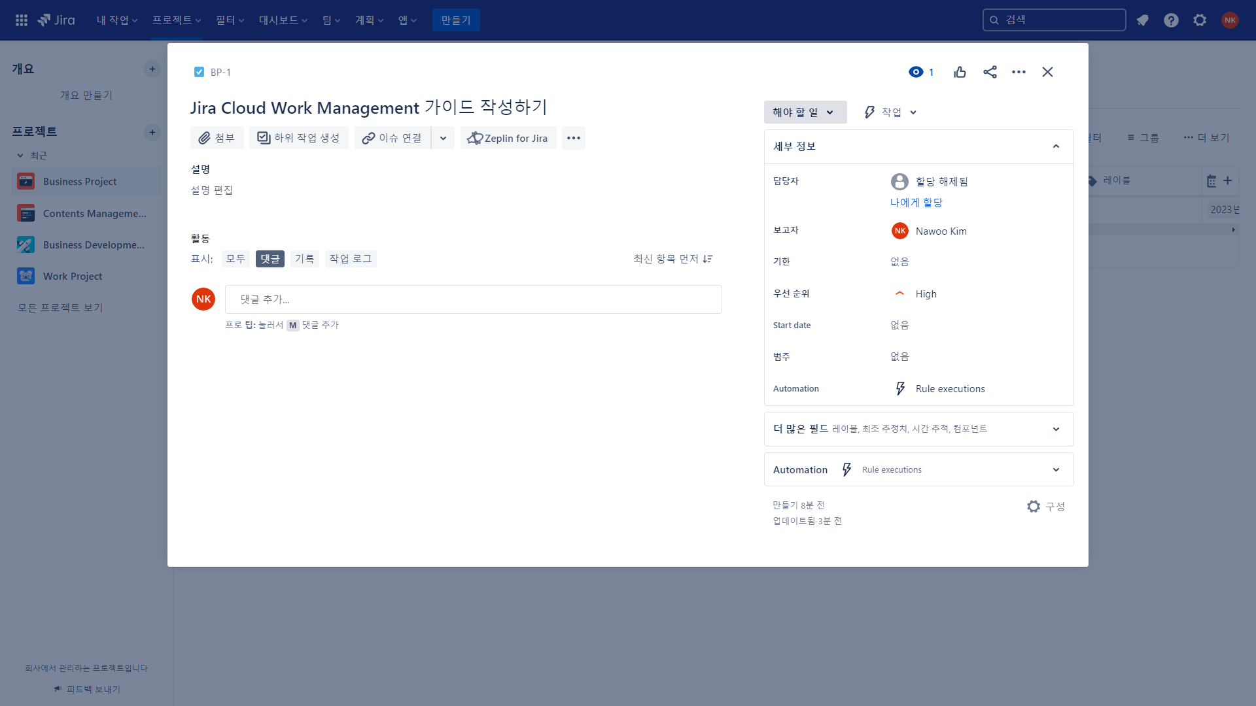
Task: Click the thumbs-up vote icon
Action: 960,72
